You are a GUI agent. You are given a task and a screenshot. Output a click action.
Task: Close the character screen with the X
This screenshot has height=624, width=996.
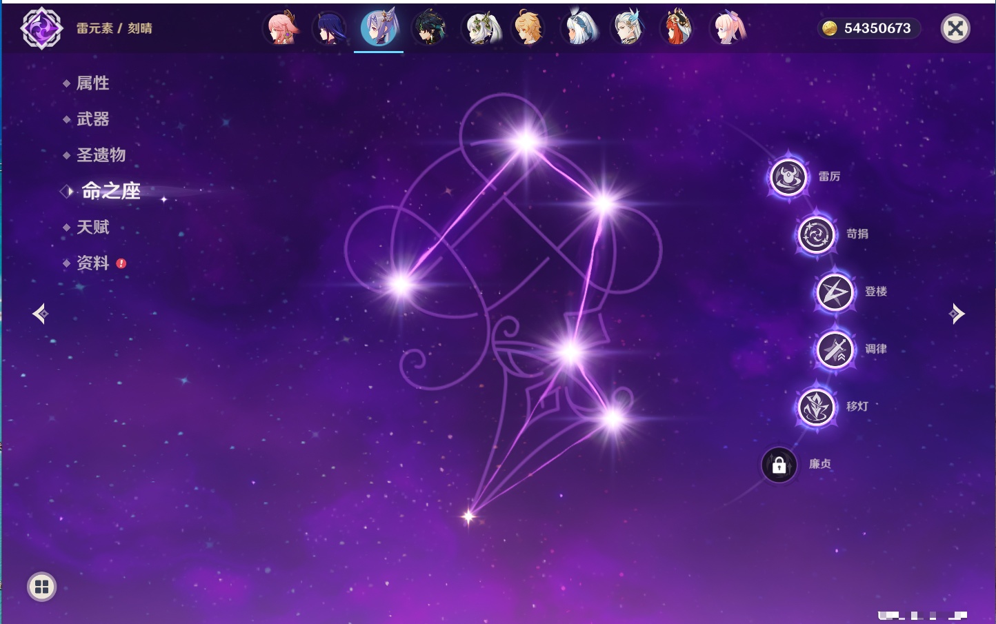(955, 28)
